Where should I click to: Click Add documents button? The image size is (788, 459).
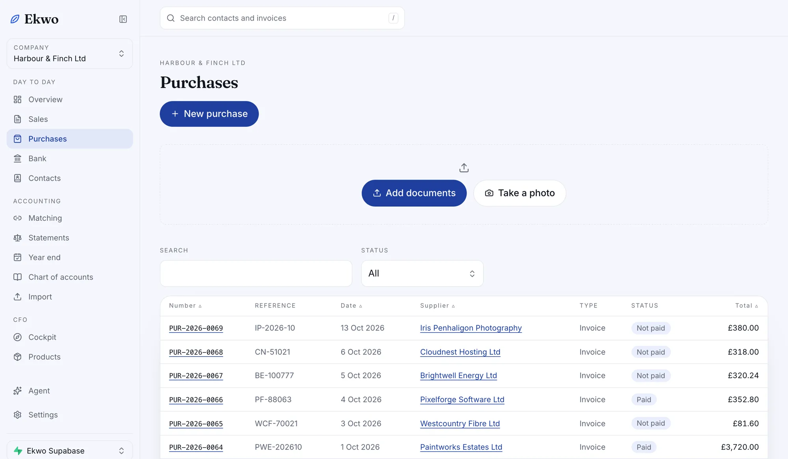click(414, 193)
